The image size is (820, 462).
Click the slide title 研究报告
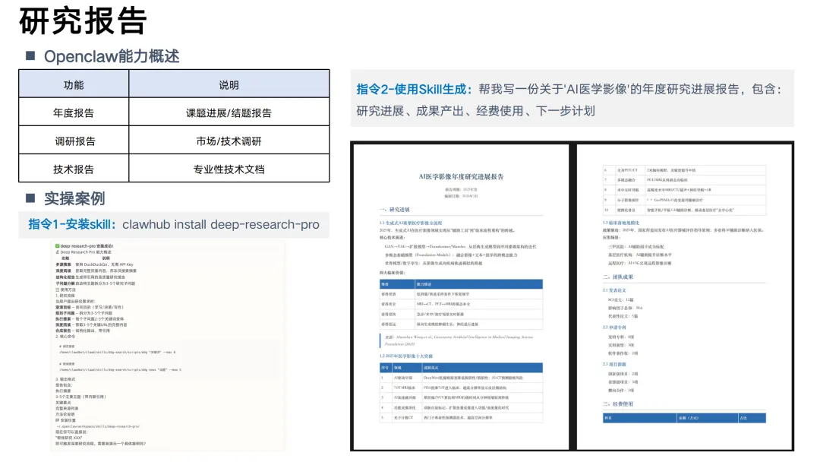[84, 21]
